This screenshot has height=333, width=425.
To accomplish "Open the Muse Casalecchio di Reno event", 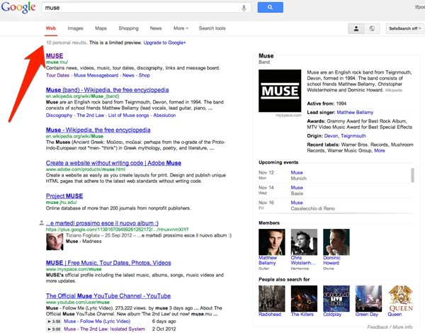I will (297, 203).
